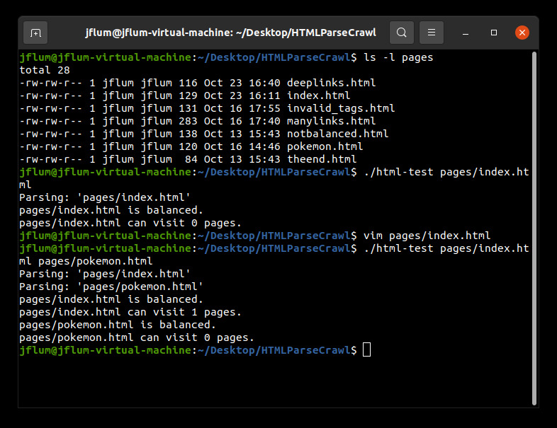The width and height of the screenshot is (557, 428).
Task: Close the terminal window
Action: coord(522,33)
